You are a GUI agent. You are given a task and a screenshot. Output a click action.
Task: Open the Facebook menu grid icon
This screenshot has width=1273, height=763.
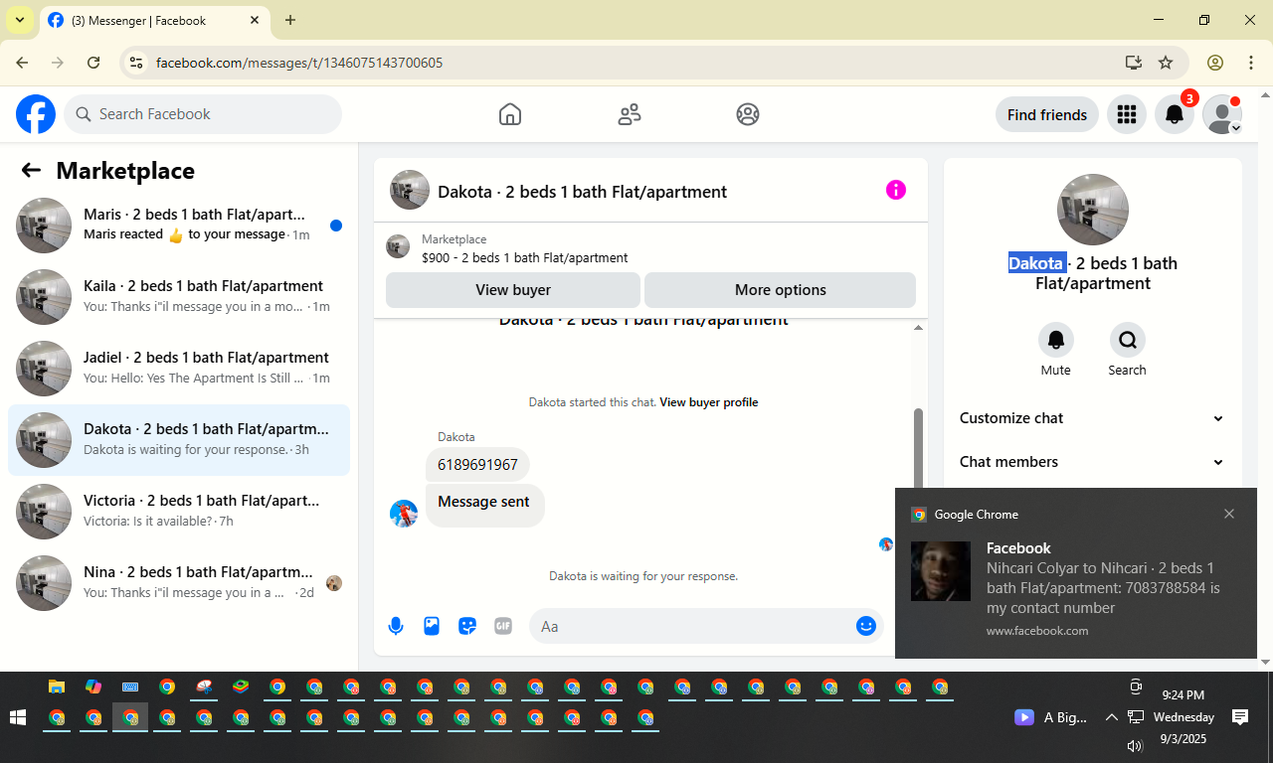(x=1127, y=114)
